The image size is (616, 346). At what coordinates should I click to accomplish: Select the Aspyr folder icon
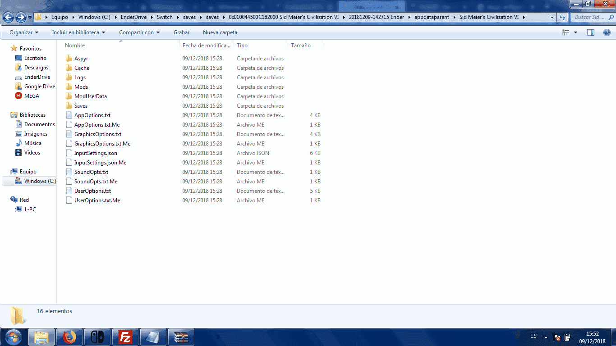pos(69,59)
